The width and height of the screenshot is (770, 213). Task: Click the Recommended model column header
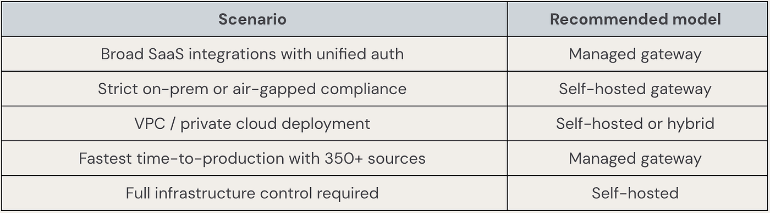635,19
